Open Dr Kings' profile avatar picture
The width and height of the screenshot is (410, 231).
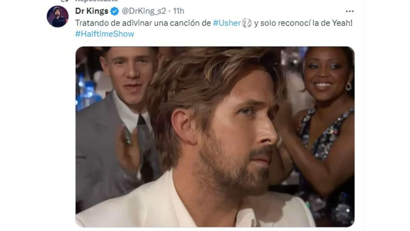coord(58,16)
